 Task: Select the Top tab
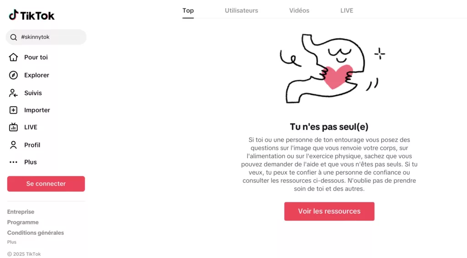click(x=188, y=10)
